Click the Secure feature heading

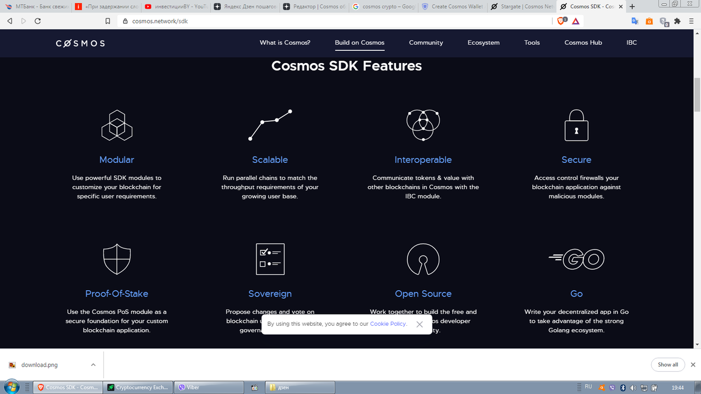coord(577,159)
